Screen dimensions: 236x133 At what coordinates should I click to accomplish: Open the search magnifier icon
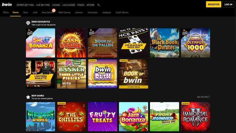click(x=99, y=5)
